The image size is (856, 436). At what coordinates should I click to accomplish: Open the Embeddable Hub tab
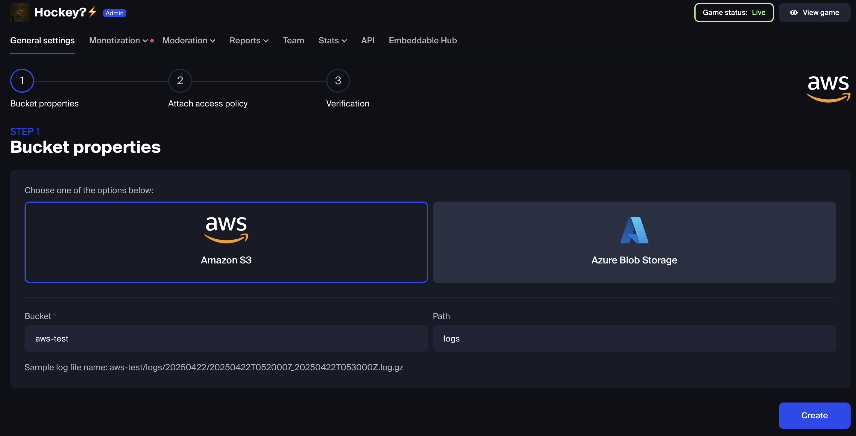[422, 40]
